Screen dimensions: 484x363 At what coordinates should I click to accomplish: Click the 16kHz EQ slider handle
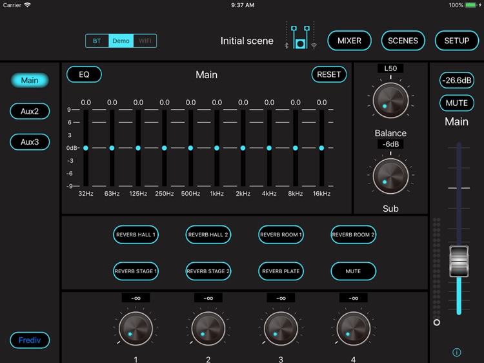(321, 148)
